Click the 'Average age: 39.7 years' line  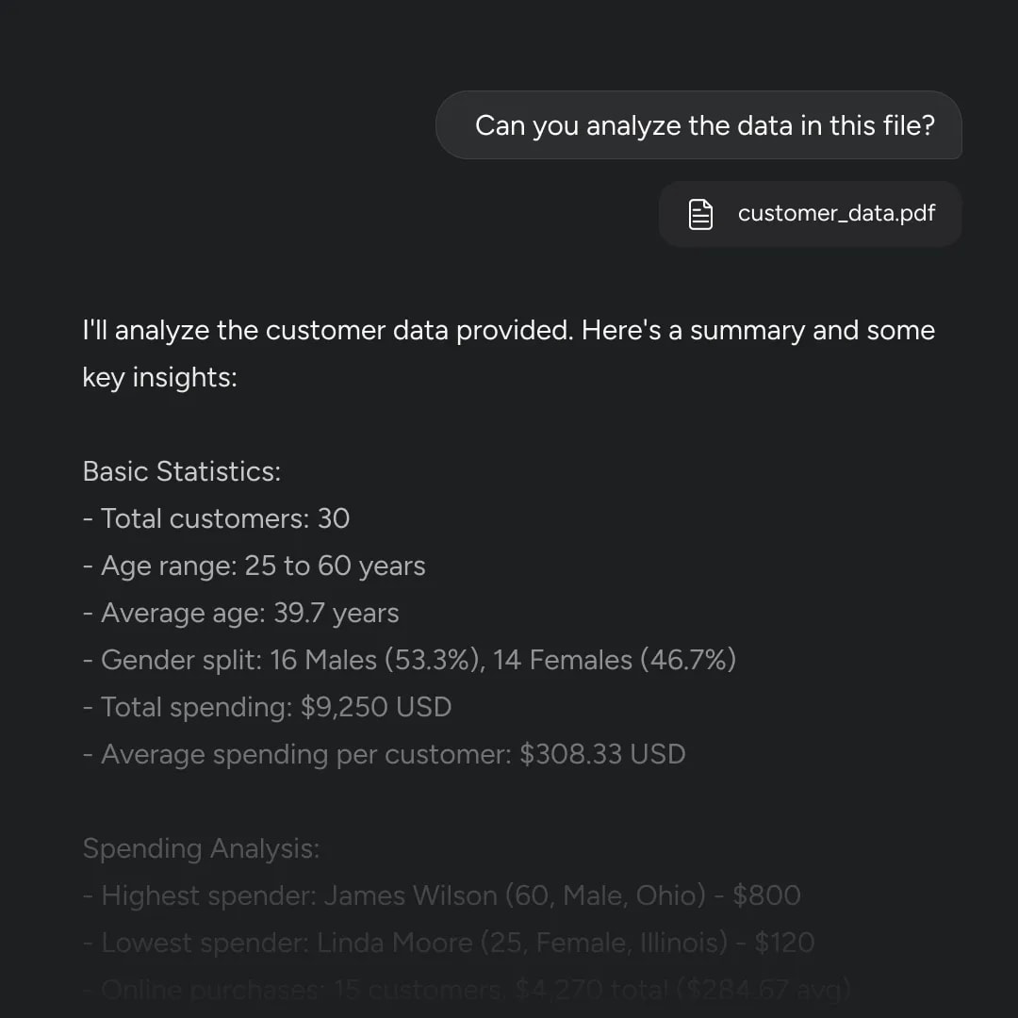[x=241, y=613]
